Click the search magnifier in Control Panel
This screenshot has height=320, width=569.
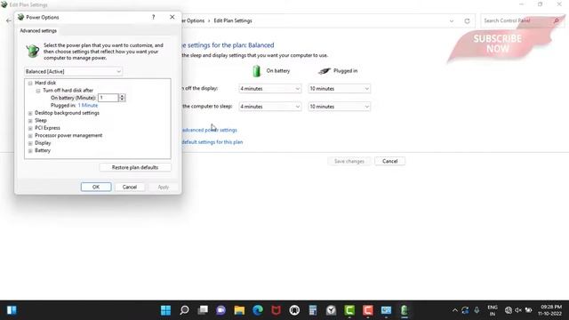[556, 21]
